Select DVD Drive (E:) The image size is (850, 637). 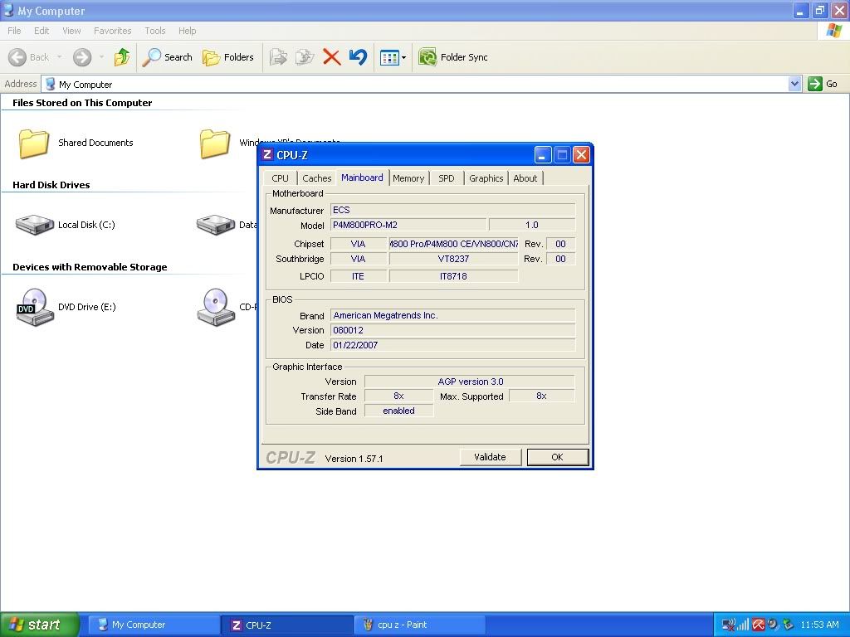pyautogui.click(x=66, y=307)
